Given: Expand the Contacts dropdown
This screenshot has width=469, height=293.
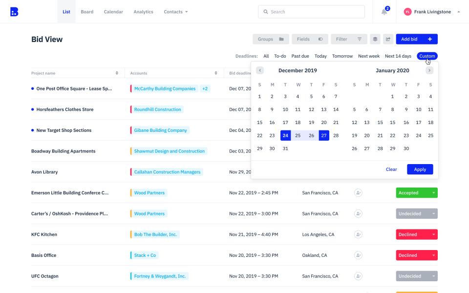Looking at the screenshot, I should coord(175,11).
